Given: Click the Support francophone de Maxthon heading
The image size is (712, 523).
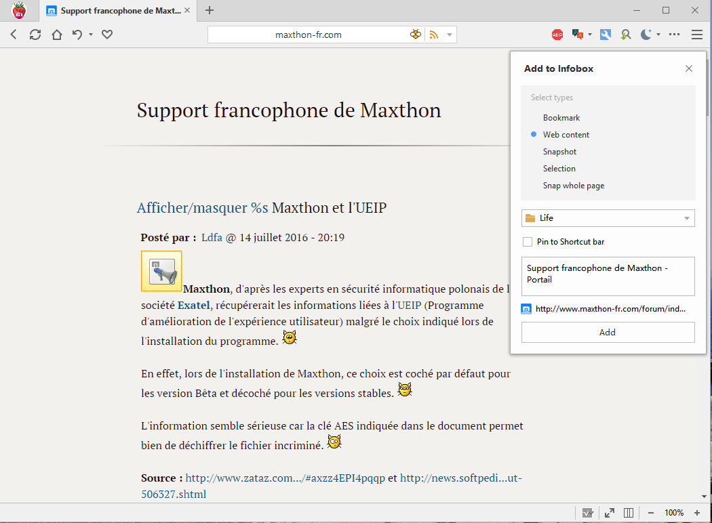Looking at the screenshot, I should [289, 110].
